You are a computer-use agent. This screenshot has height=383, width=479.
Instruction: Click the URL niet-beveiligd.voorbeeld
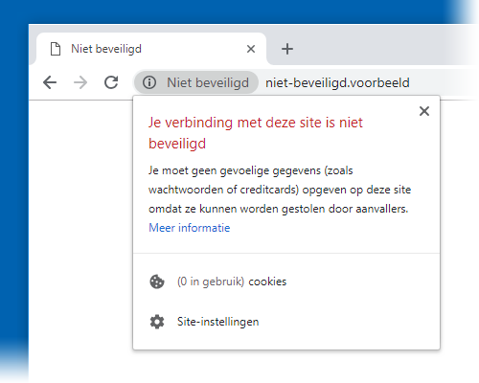tap(337, 83)
